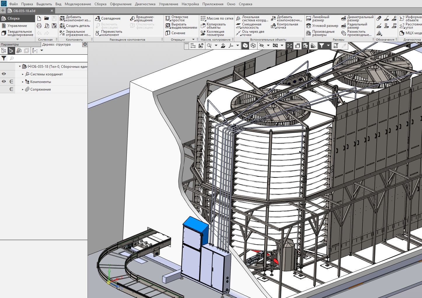The height and width of the screenshot is (298, 422).
Task: Switch to Твердотельное моделирование toolset
Action: click(17, 33)
